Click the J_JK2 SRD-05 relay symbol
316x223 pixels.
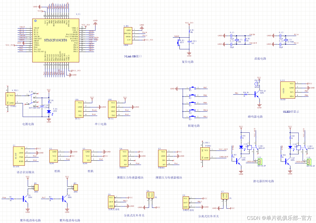click(302, 148)
